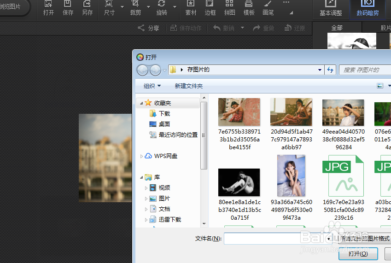Open the more tools ellipsis menu
391x263 pixels.
[286, 2]
